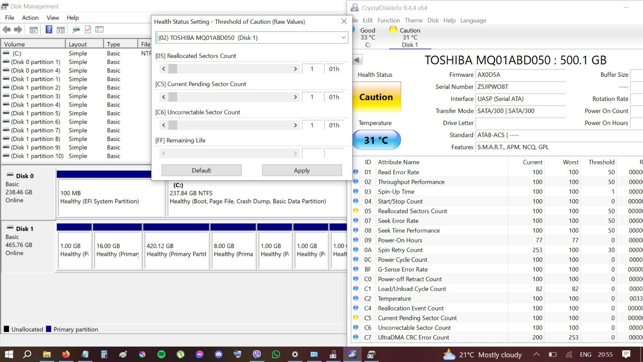Viewport: 643px width, 362px height.
Task: Decrease Reallocated Sectors Count threshold left arrow
Action: tap(164, 69)
